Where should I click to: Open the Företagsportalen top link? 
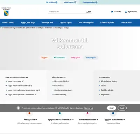point(90,2)
